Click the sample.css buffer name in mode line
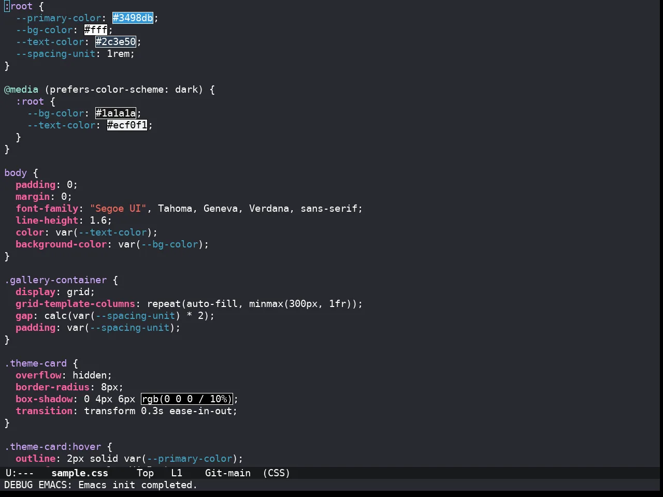663x497 pixels. (x=80, y=473)
